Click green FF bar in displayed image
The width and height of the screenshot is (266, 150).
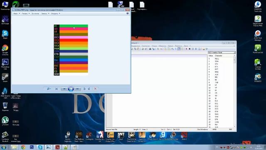pos(74,26)
